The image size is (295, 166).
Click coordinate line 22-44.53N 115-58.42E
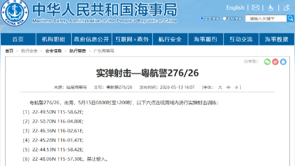pyautogui.click(x=58, y=150)
